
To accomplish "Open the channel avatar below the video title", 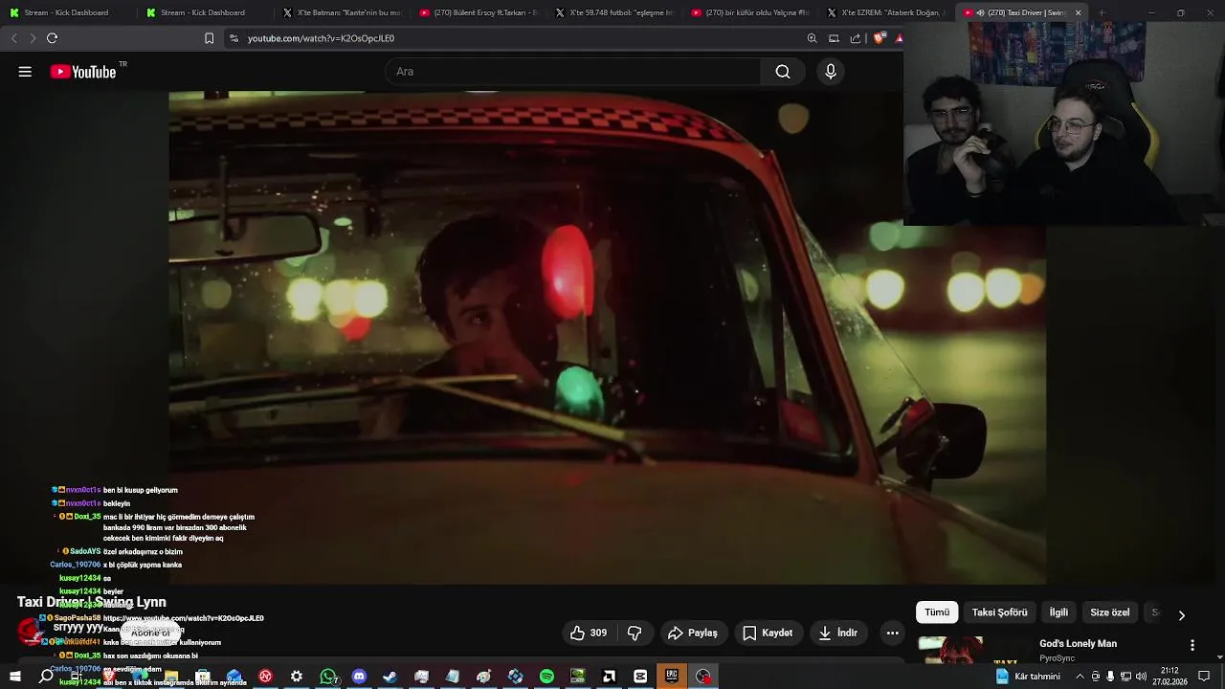I will coord(30,633).
